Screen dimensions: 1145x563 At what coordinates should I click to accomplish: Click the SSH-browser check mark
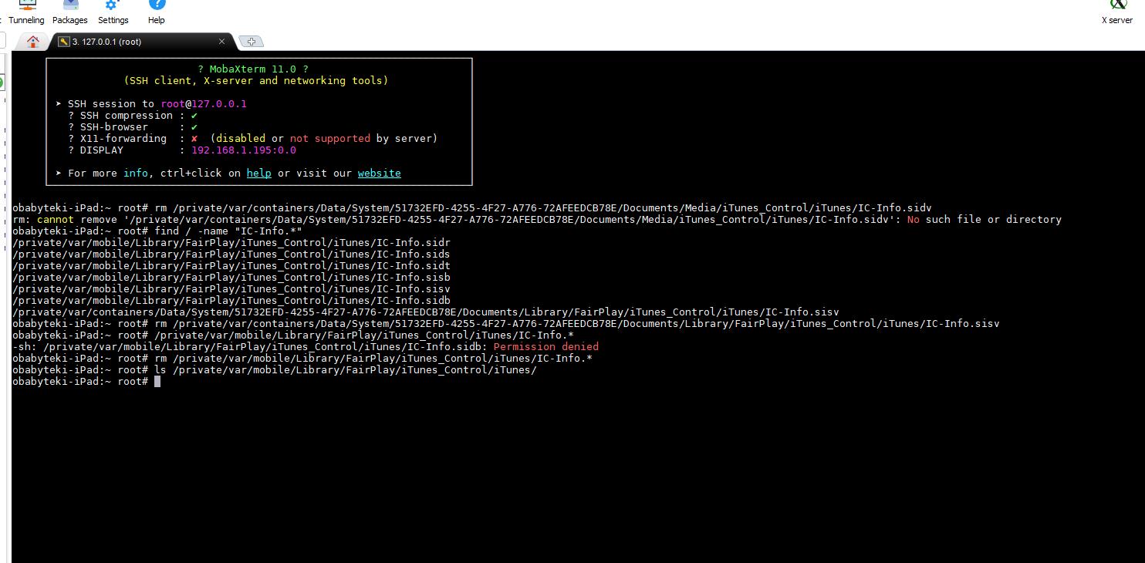pos(194,127)
